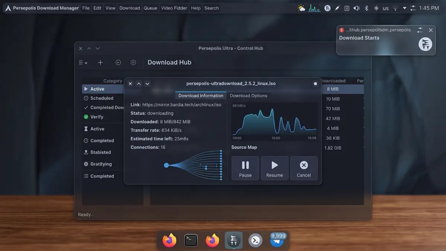Click the Ready... status bar text
The image size is (446, 251).
(86, 215)
